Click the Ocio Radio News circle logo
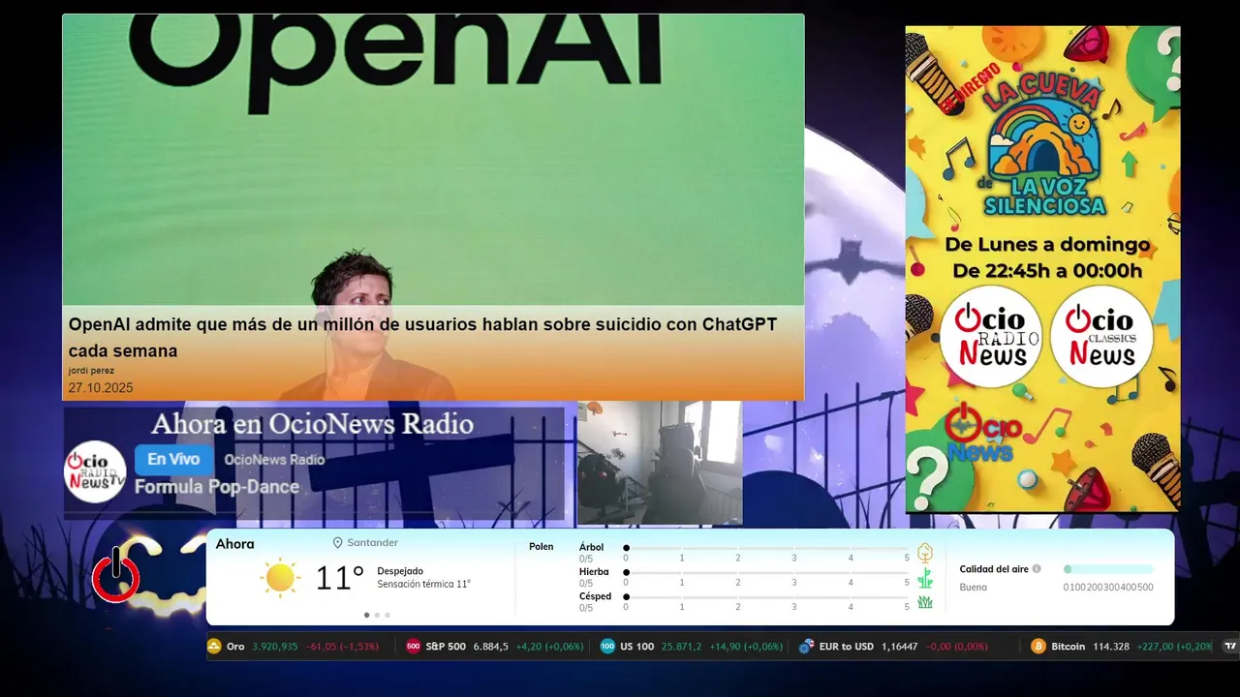 (991, 337)
